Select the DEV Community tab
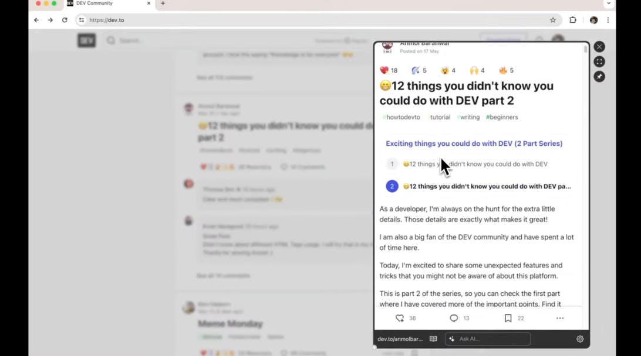 109,4
